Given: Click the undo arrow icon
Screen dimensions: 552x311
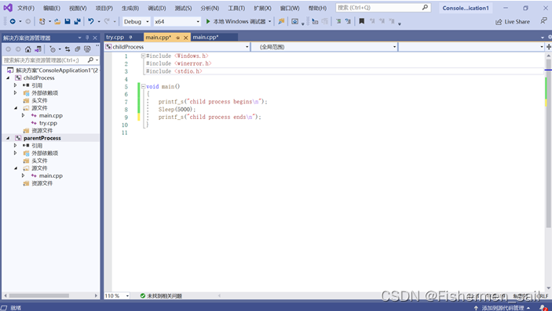Looking at the screenshot, I should click(x=91, y=21).
